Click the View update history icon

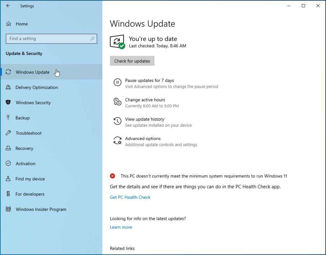(118, 121)
